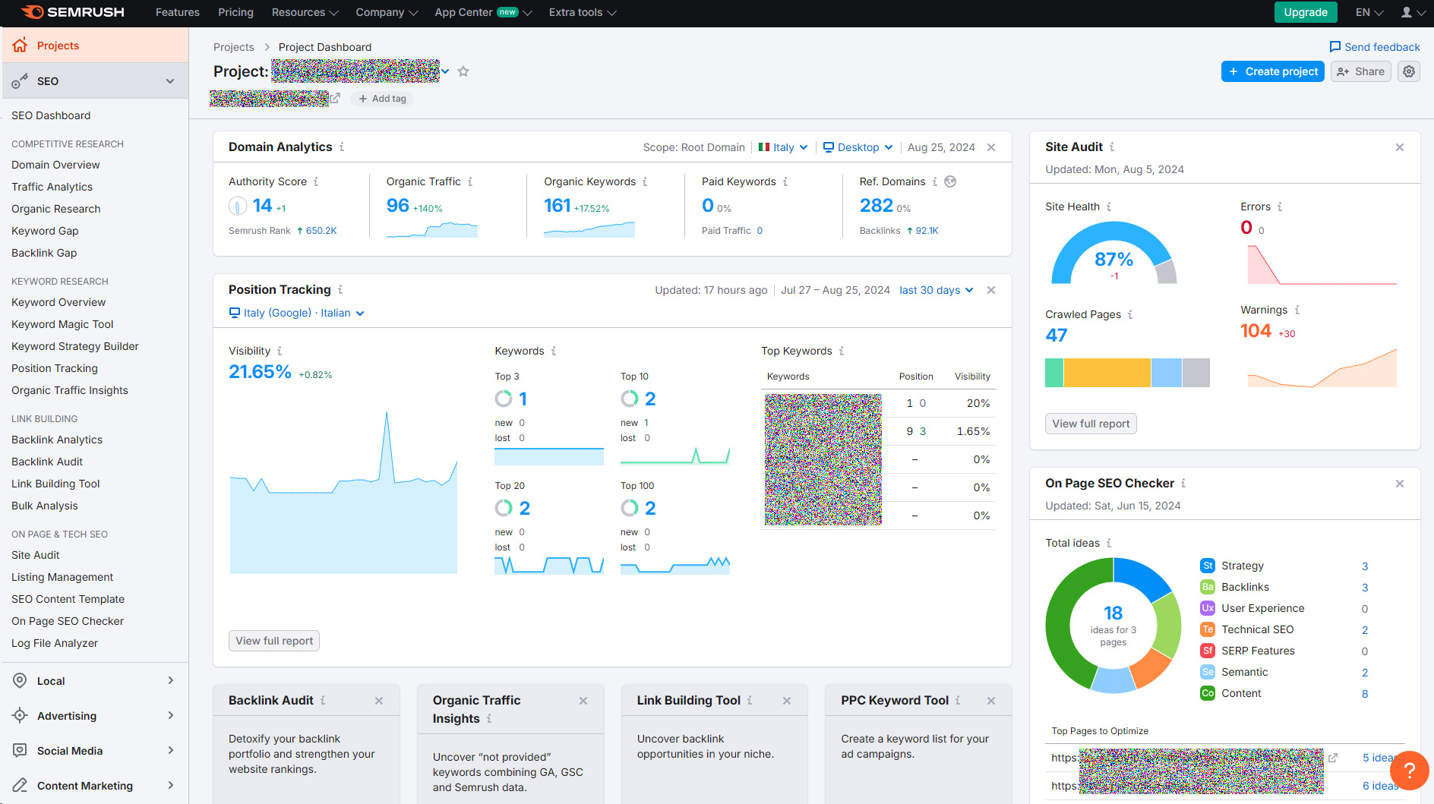Open last 30 days range dropdown
1434x804 pixels.
tap(937, 290)
